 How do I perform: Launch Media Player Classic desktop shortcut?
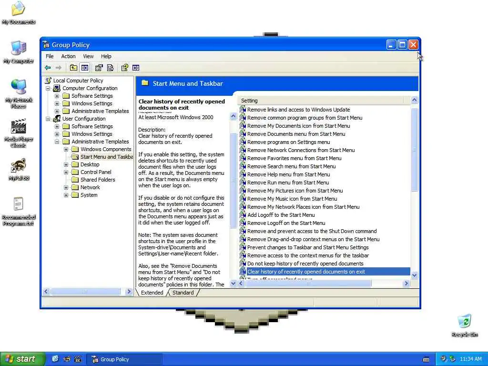[x=19, y=133]
